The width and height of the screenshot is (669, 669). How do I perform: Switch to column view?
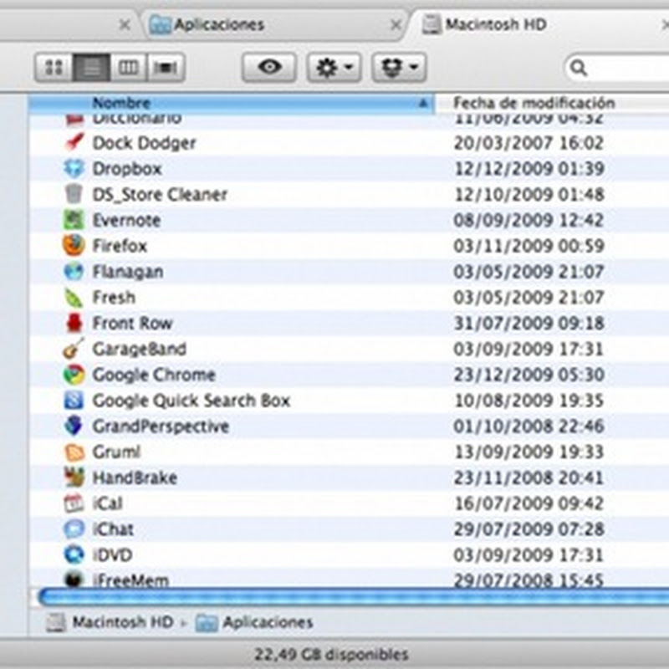[129, 68]
